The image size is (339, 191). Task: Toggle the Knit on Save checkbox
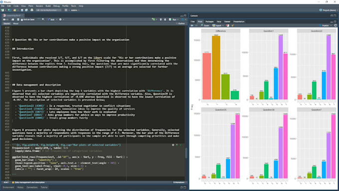22,19
